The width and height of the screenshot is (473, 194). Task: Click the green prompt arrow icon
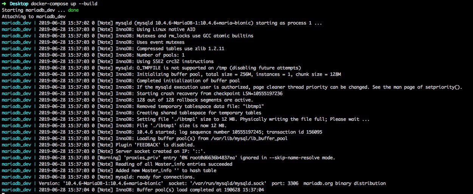(4, 4)
